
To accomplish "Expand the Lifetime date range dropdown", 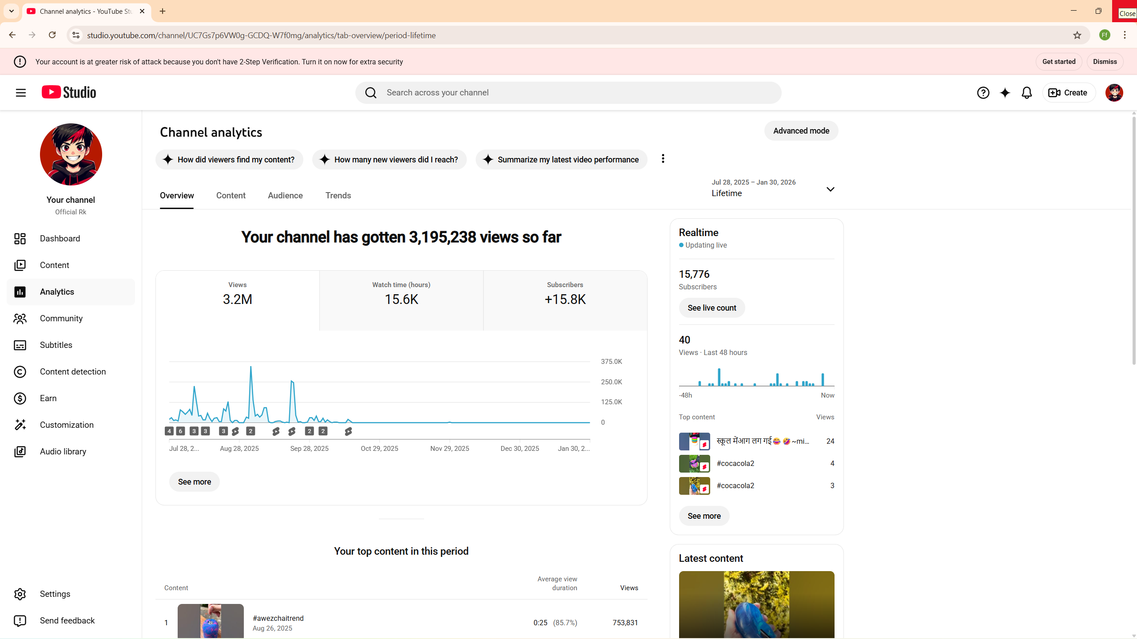I will 830,189.
